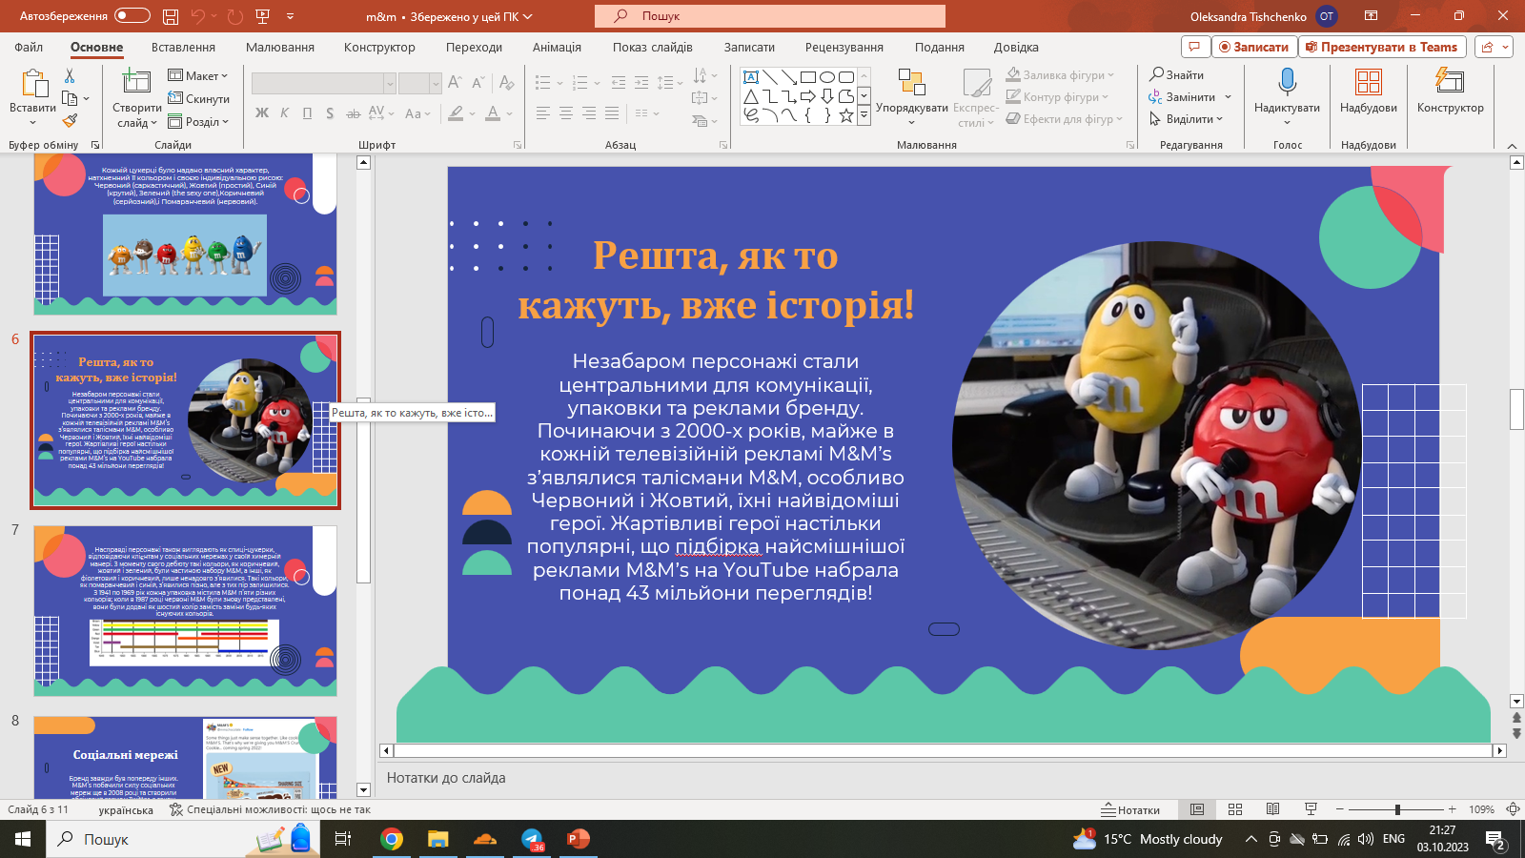Open the Переходи tab
Image resolution: width=1525 pixels, height=858 pixels.
click(474, 47)
